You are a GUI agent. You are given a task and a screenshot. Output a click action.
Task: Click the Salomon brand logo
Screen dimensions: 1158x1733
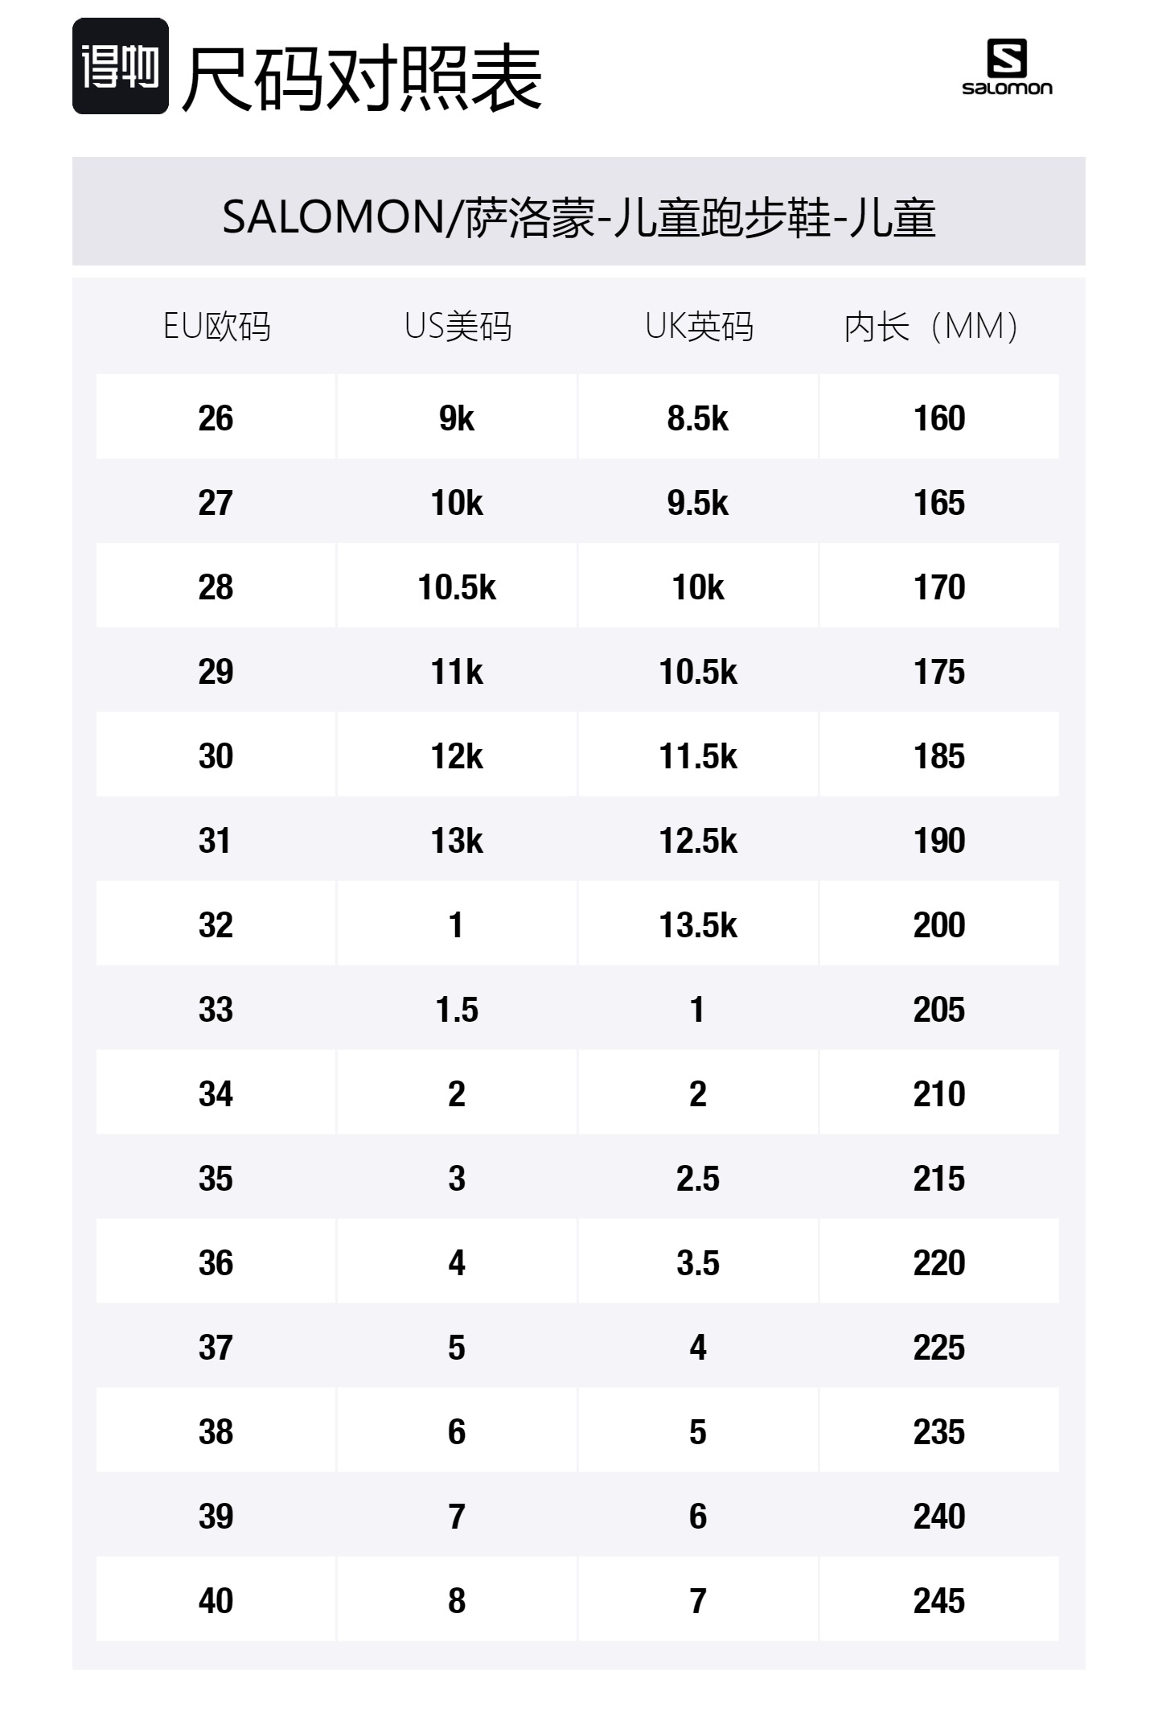click(x=1007, y=68)
